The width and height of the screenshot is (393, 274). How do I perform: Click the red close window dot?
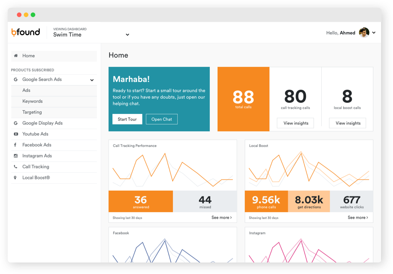pos(19,15)
